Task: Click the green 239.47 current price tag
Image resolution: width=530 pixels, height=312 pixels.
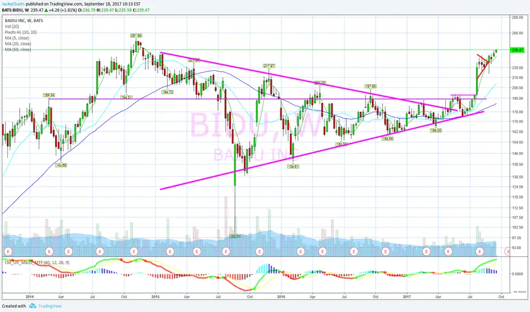Action: click(x=517, y=50)
